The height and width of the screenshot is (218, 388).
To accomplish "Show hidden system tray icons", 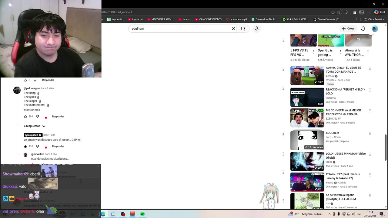I will 329,214.
